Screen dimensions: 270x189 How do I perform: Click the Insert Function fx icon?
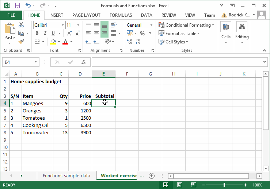(83, 62)
